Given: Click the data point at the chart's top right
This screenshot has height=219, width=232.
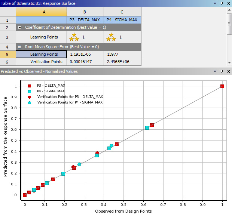Looking at the screenshot, I should (x=222, y=86).
